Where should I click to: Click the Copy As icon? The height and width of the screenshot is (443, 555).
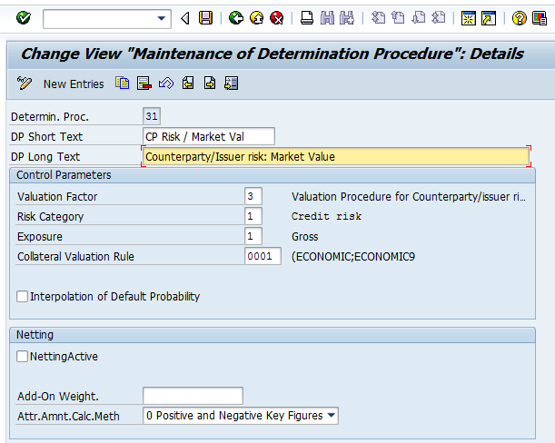click(x=123, y=84)
